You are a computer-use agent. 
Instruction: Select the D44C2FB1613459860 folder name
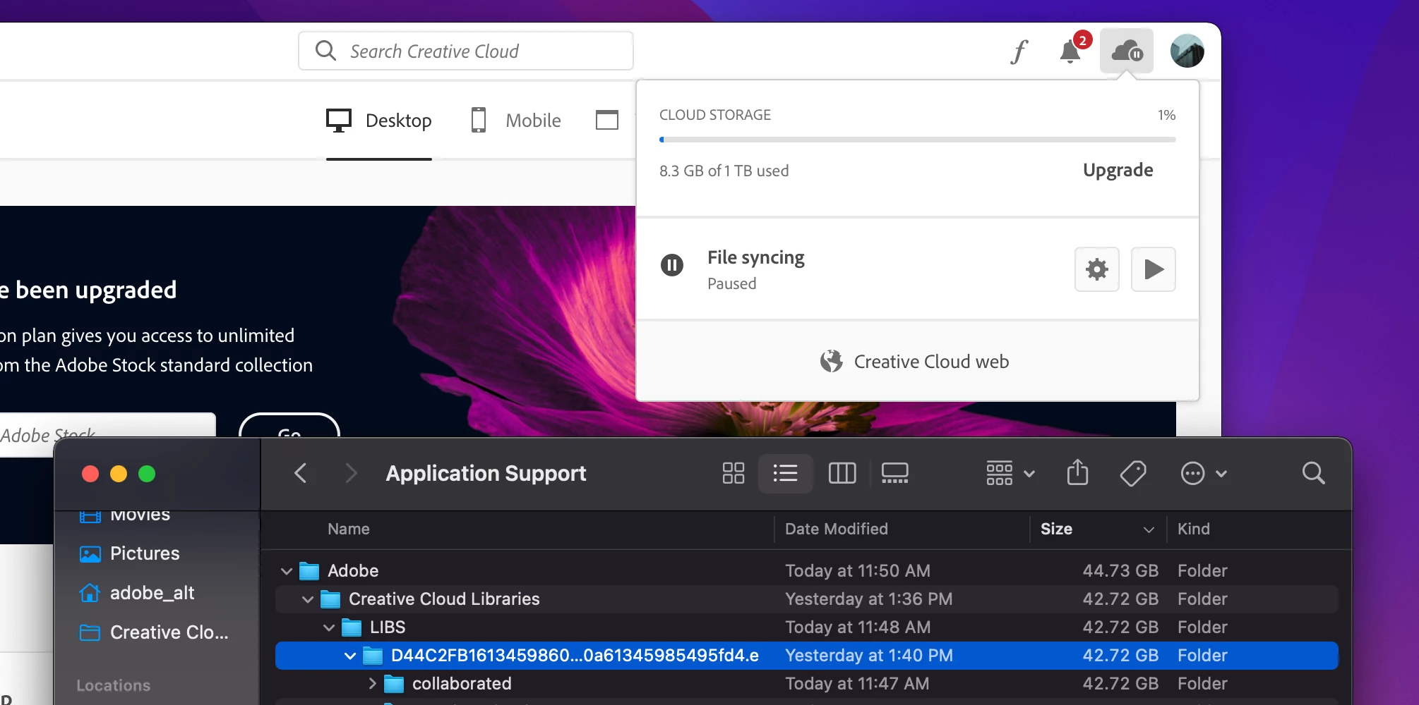575,656
